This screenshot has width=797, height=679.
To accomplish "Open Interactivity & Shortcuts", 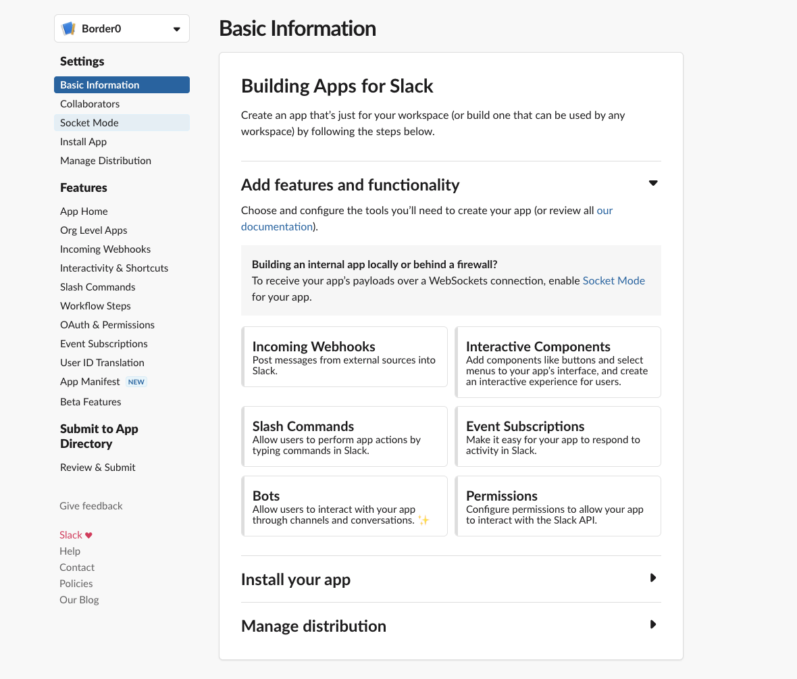I will (x=114, y=268).
